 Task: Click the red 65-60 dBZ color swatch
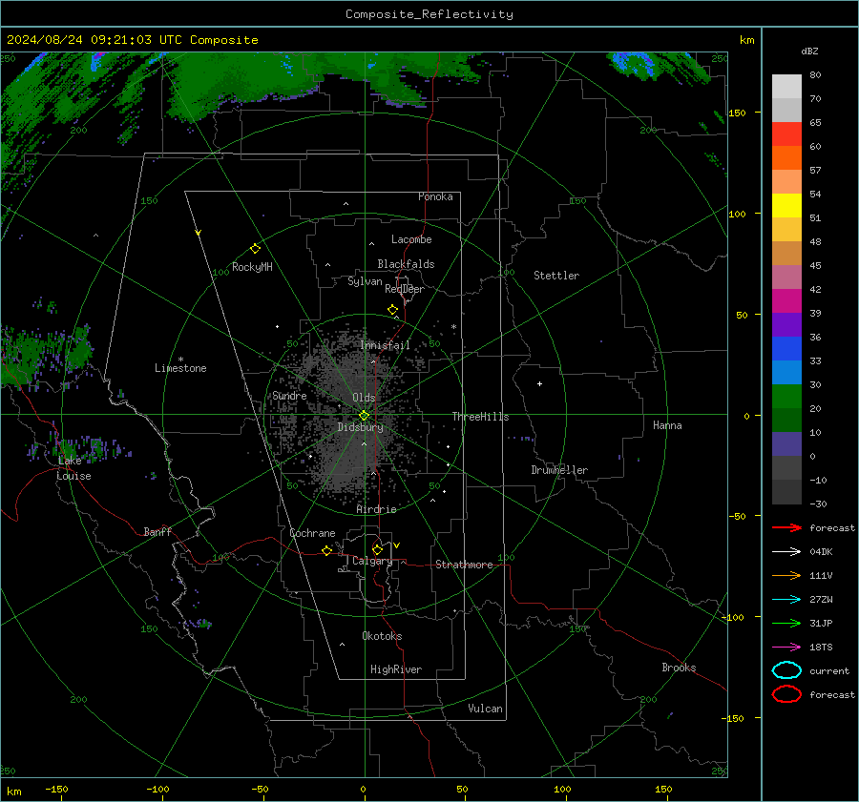pyautogui.click(x=786, y=134)
